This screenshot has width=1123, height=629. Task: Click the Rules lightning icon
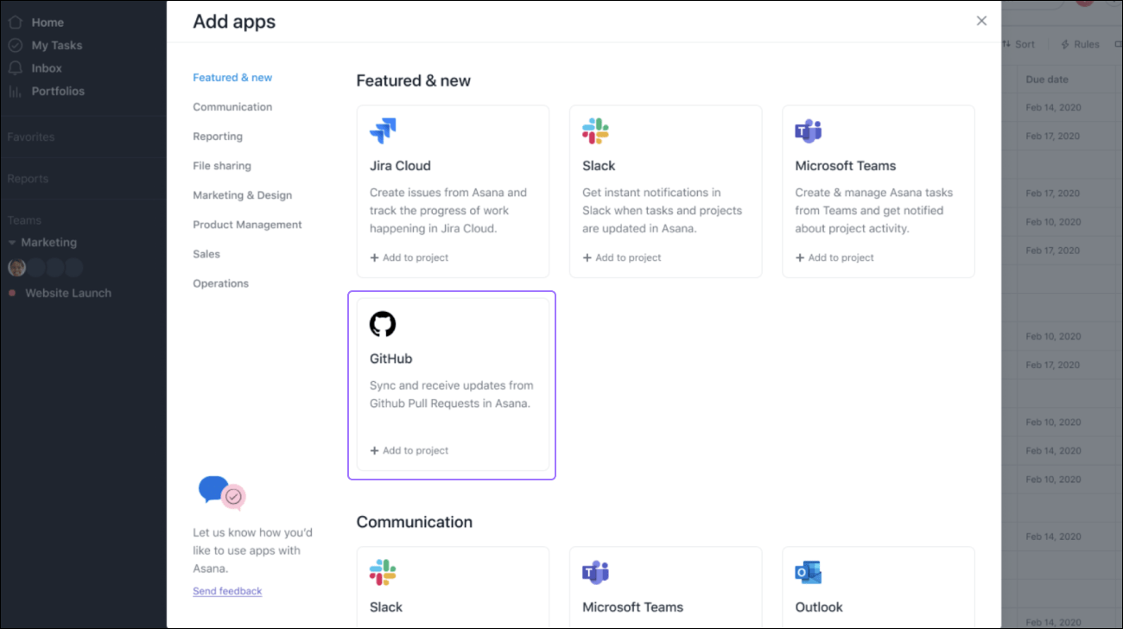(x=1065, y=44)
